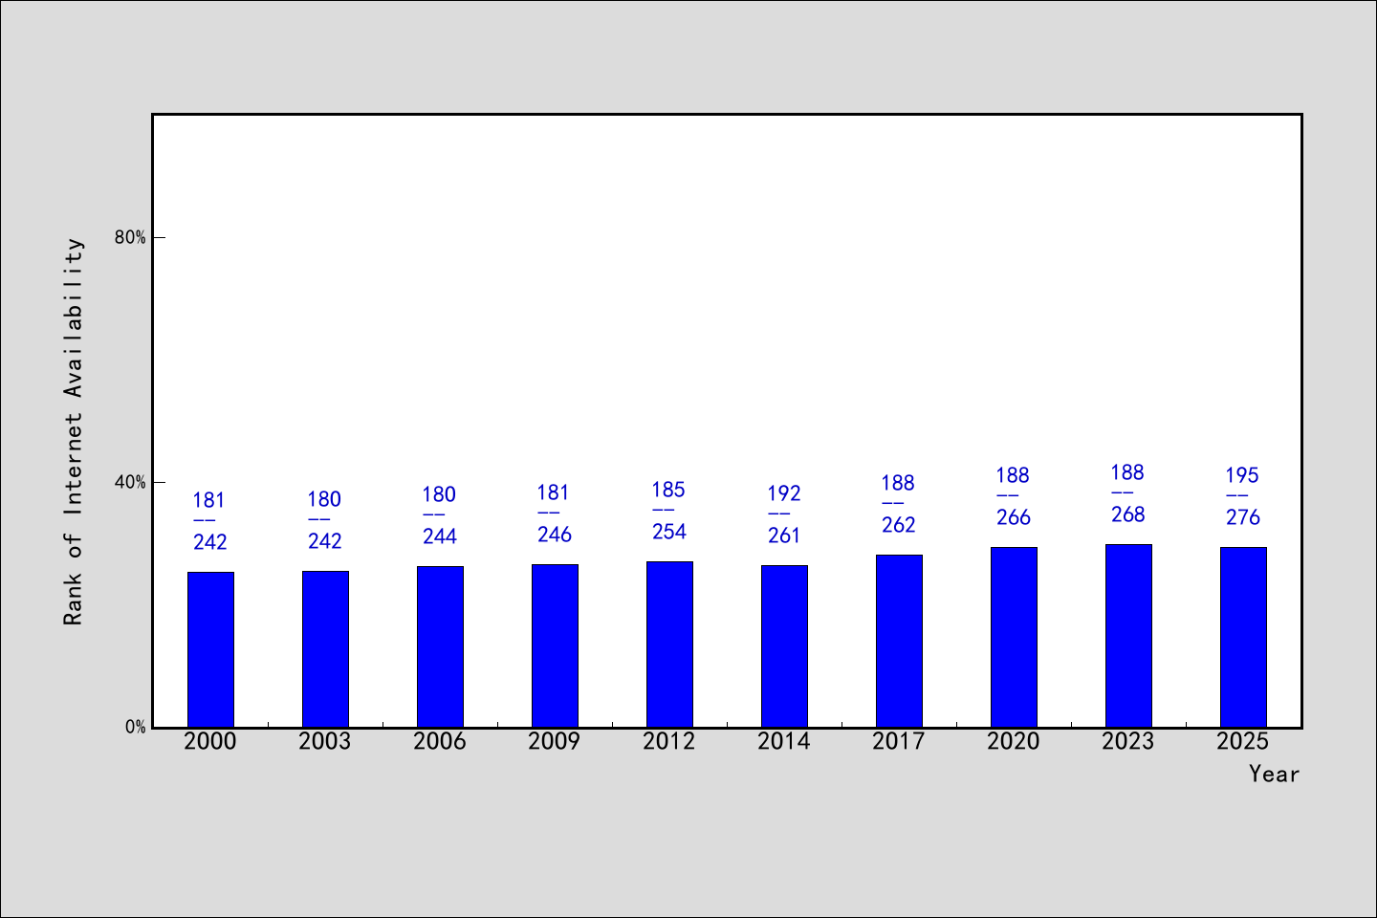The image size is (1377, 918).
Task: Click the x-axis label 2014
Action: point(784,741)
